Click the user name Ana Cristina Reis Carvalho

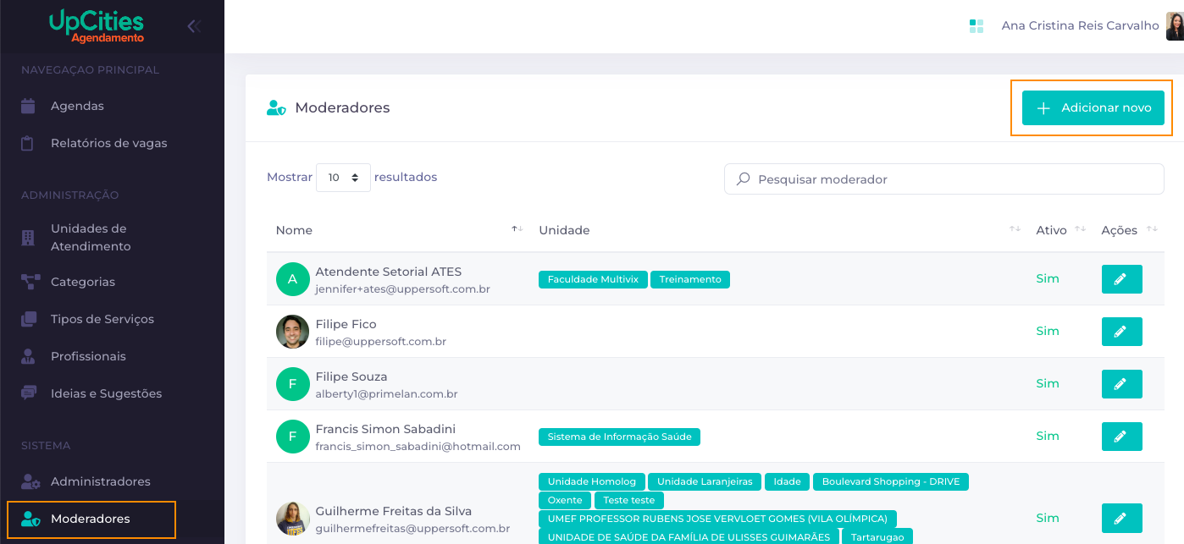click(1080, 25)
